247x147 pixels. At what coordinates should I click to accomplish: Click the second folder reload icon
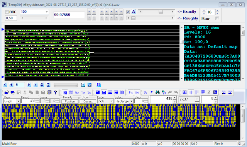[13, 92]
